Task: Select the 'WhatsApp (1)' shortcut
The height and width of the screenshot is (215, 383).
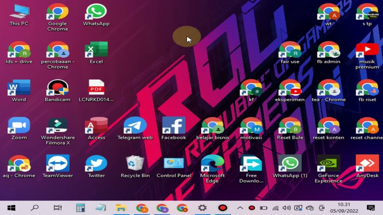Action: coord(290,167)
